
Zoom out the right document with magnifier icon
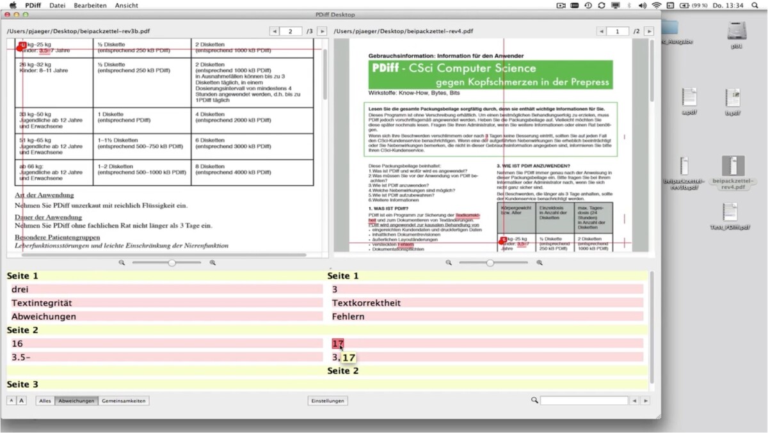pyautogui.click(x=448, y=263)
